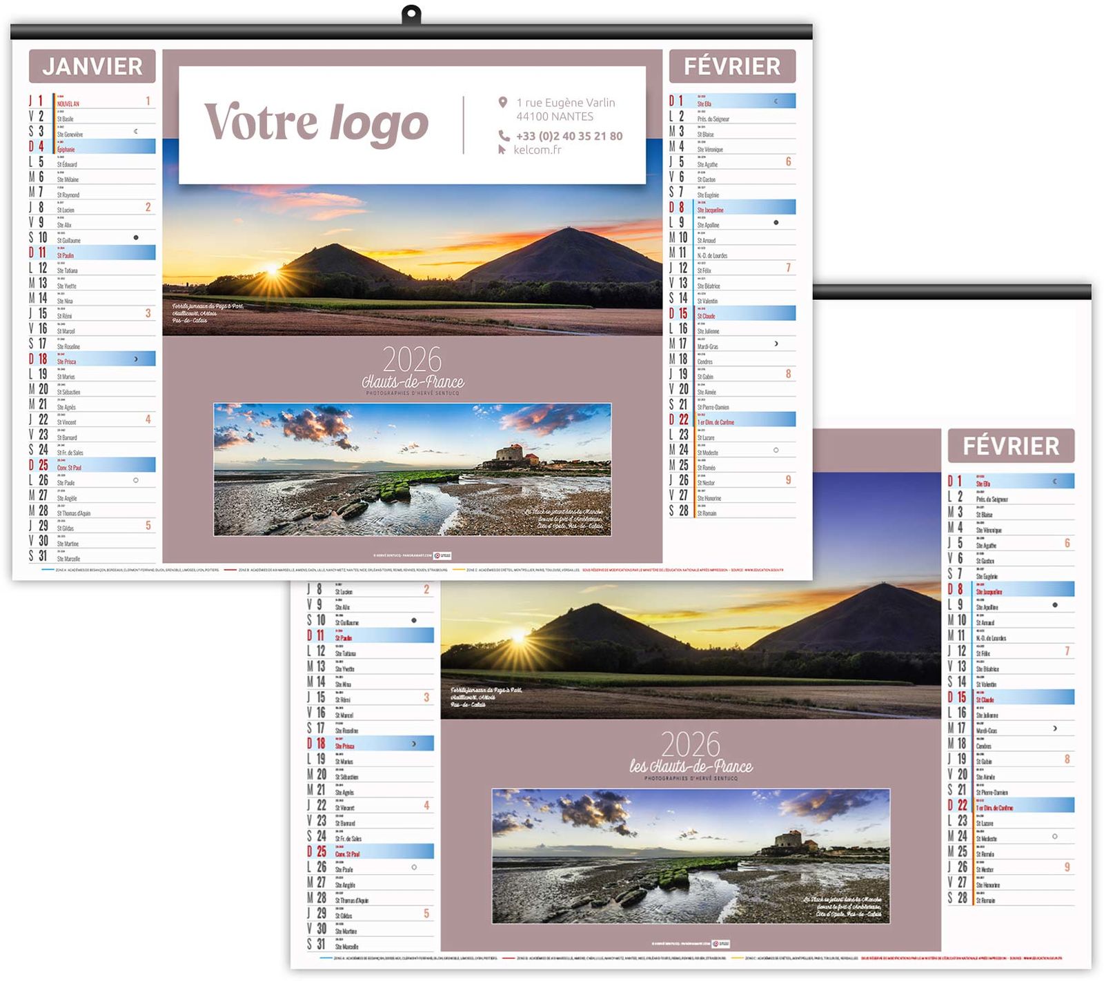The width and height of the screenshot is (1104, 981).
Task: Click the "2026" year on the front calendar
Action: point(412,359)
